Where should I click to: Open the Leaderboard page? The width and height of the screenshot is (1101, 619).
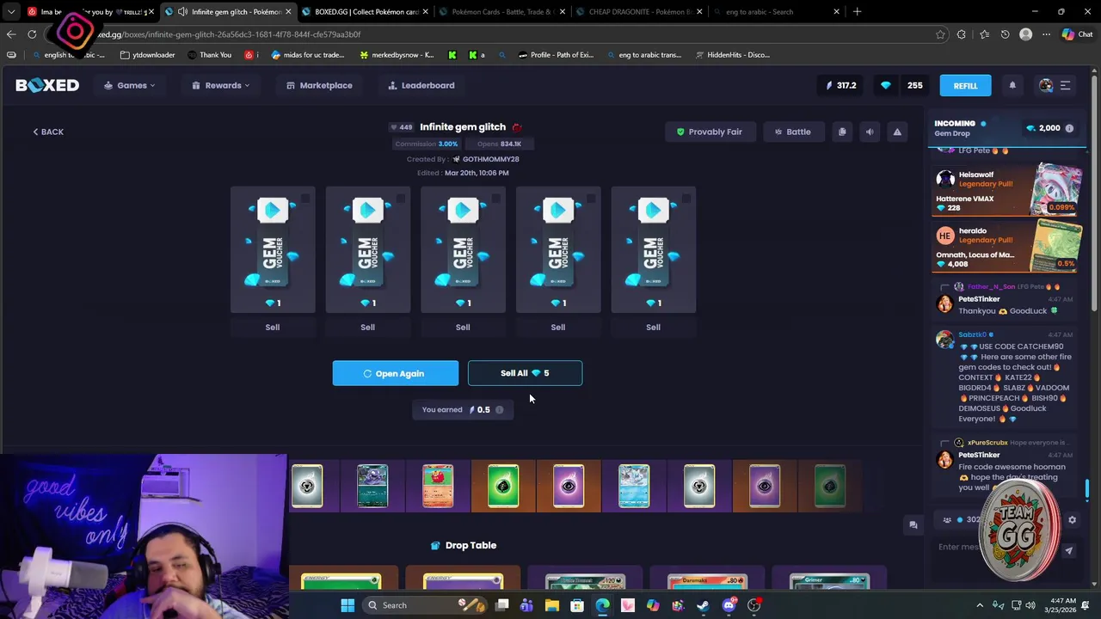[421, 85]
